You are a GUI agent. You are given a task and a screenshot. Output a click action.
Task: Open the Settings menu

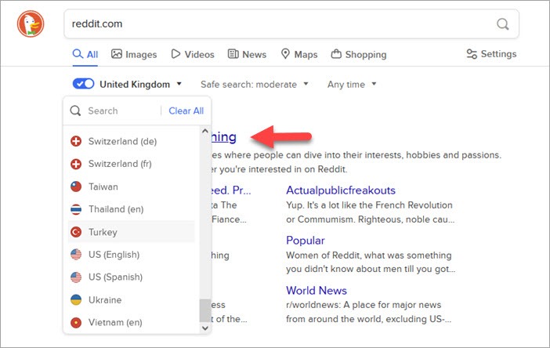pyautogui.click(x=491, y=54)
